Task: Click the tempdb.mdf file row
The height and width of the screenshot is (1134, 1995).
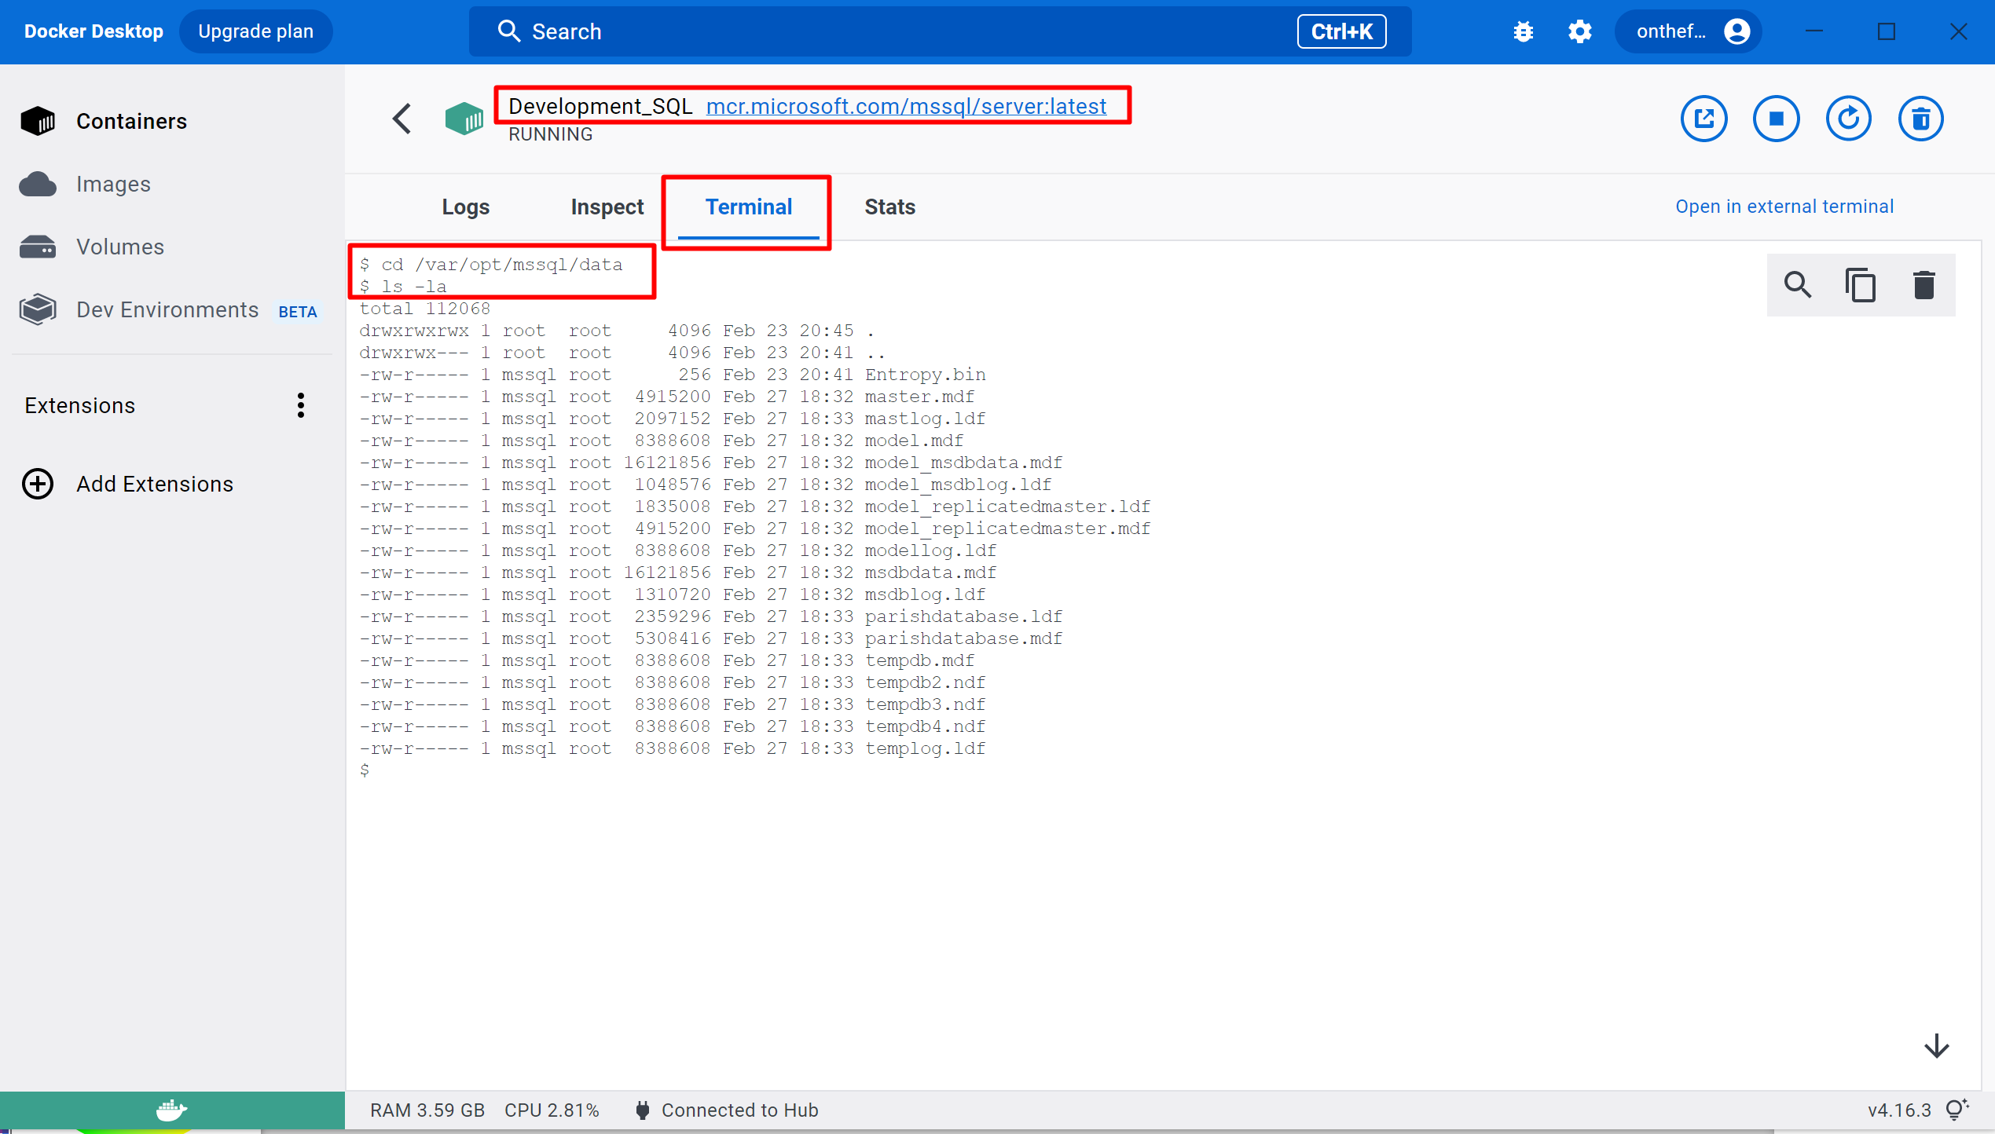Action: 667,660
